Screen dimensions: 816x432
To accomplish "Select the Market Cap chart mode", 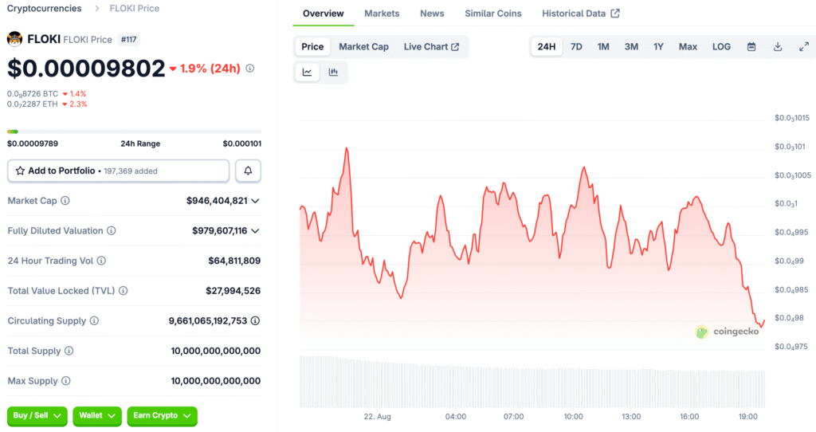I will click(363, 47).
